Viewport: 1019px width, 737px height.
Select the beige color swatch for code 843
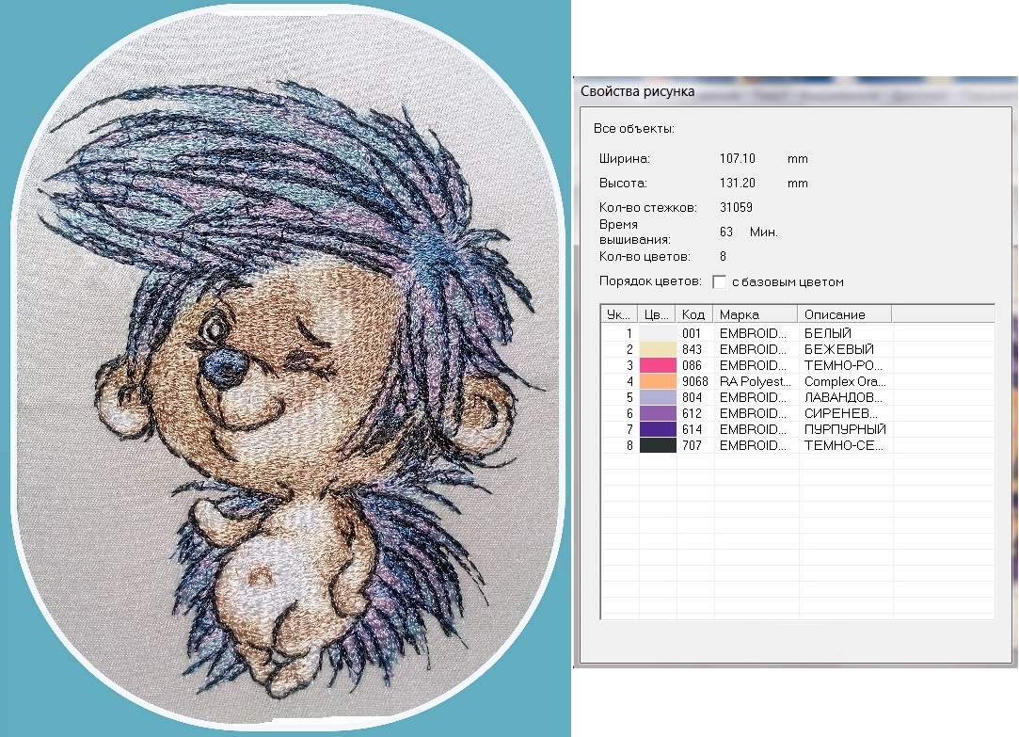658,349
